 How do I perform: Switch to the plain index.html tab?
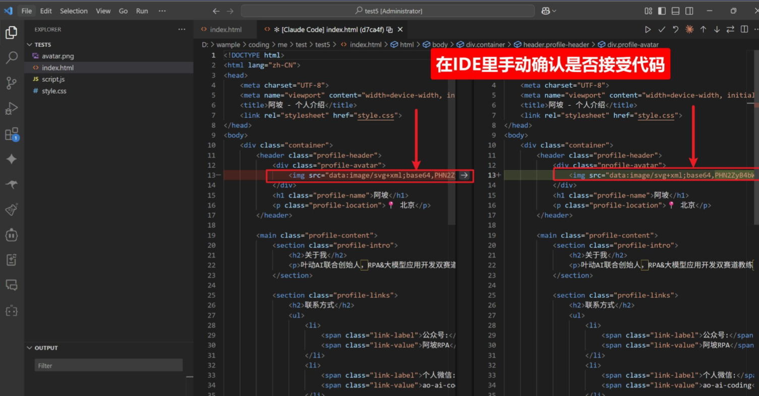pos(225,30)
